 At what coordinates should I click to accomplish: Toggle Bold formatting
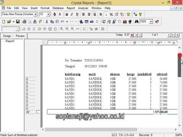(67, 14)
